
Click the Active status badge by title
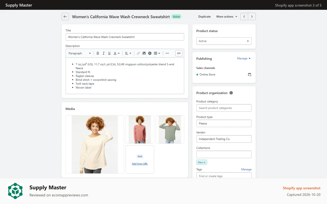click(176, 17)
